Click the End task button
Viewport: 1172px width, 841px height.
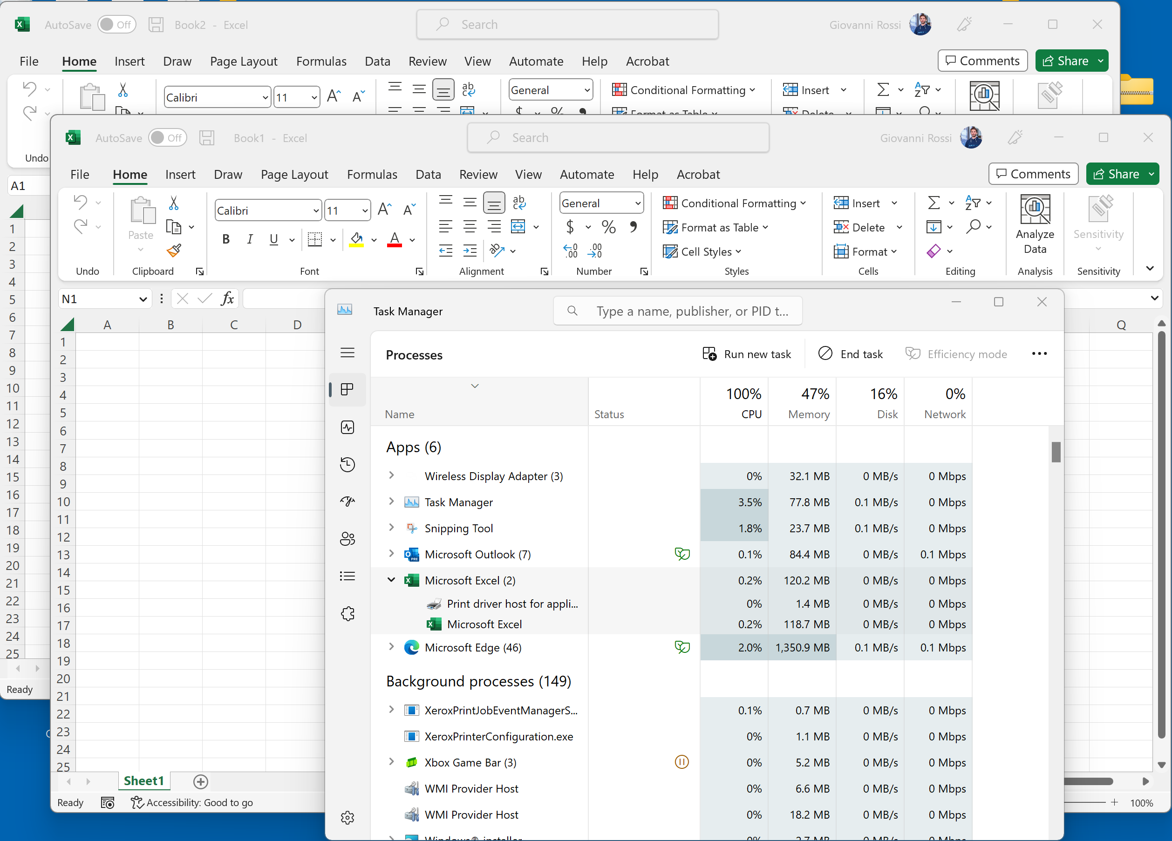coord(851,354)
